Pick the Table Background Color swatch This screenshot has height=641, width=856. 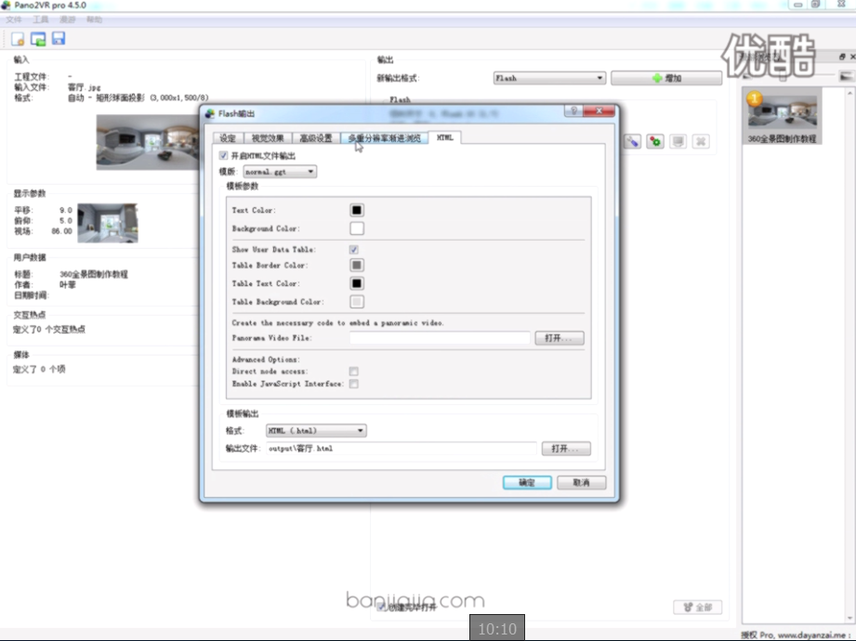[357, 302]
